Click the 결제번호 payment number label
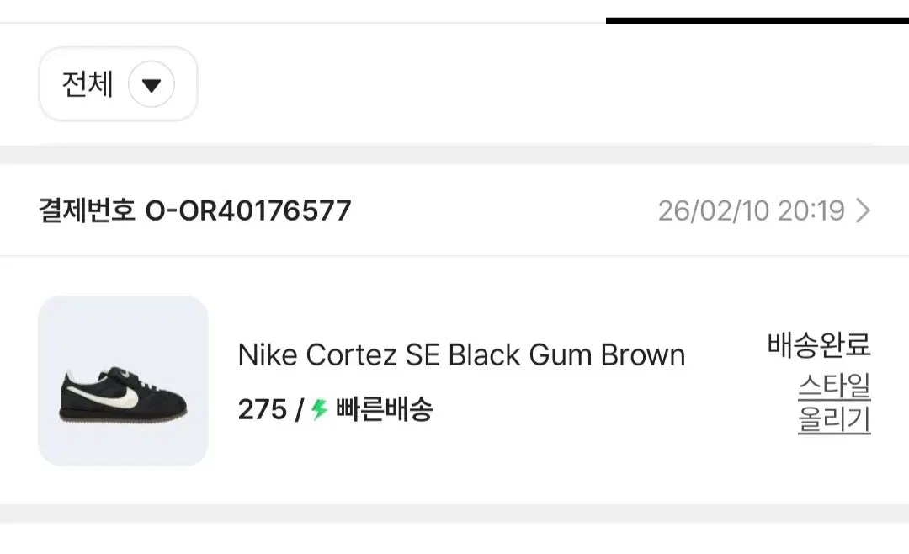Viewport: 909px width, 554px height. point(87,210)
